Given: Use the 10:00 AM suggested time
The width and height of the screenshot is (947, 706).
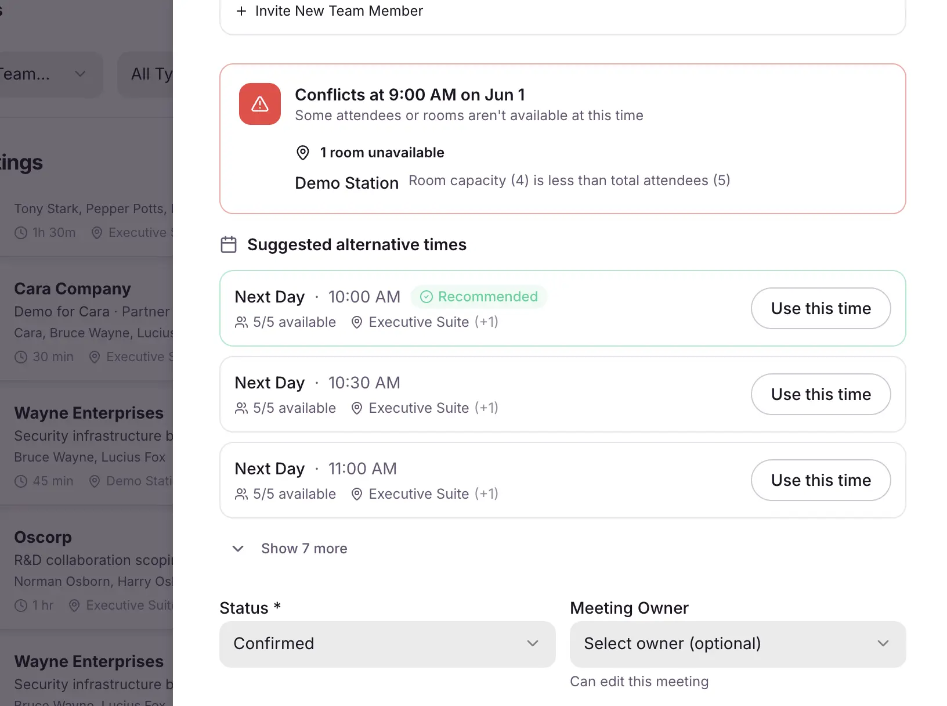Looking at the screenshot, I should point(821,308).
